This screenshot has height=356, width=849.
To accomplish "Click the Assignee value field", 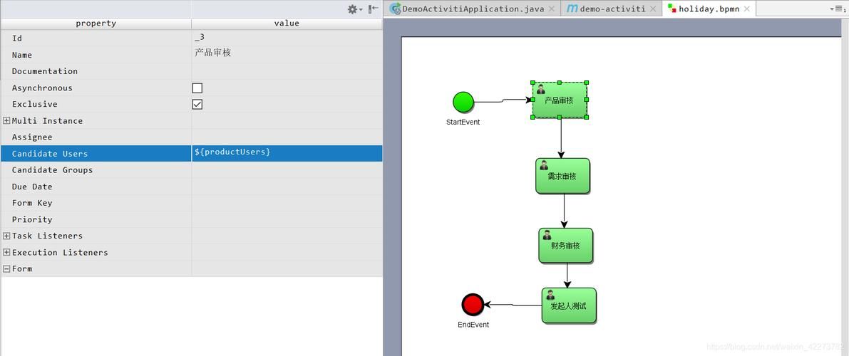I will tap(287, 137).
